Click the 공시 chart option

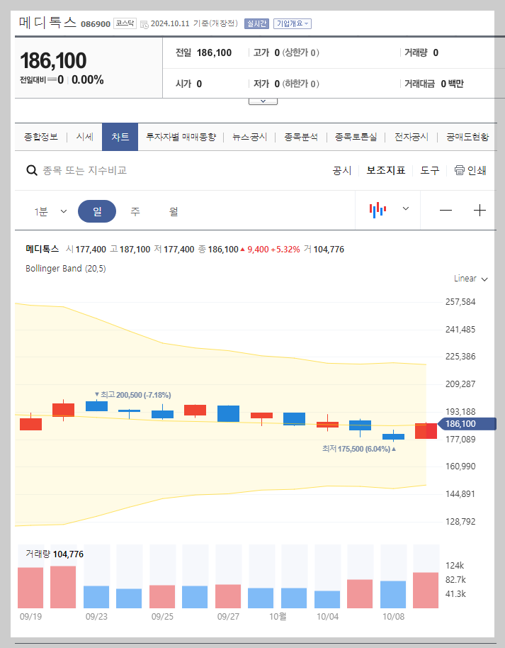(x=342, y=170)
